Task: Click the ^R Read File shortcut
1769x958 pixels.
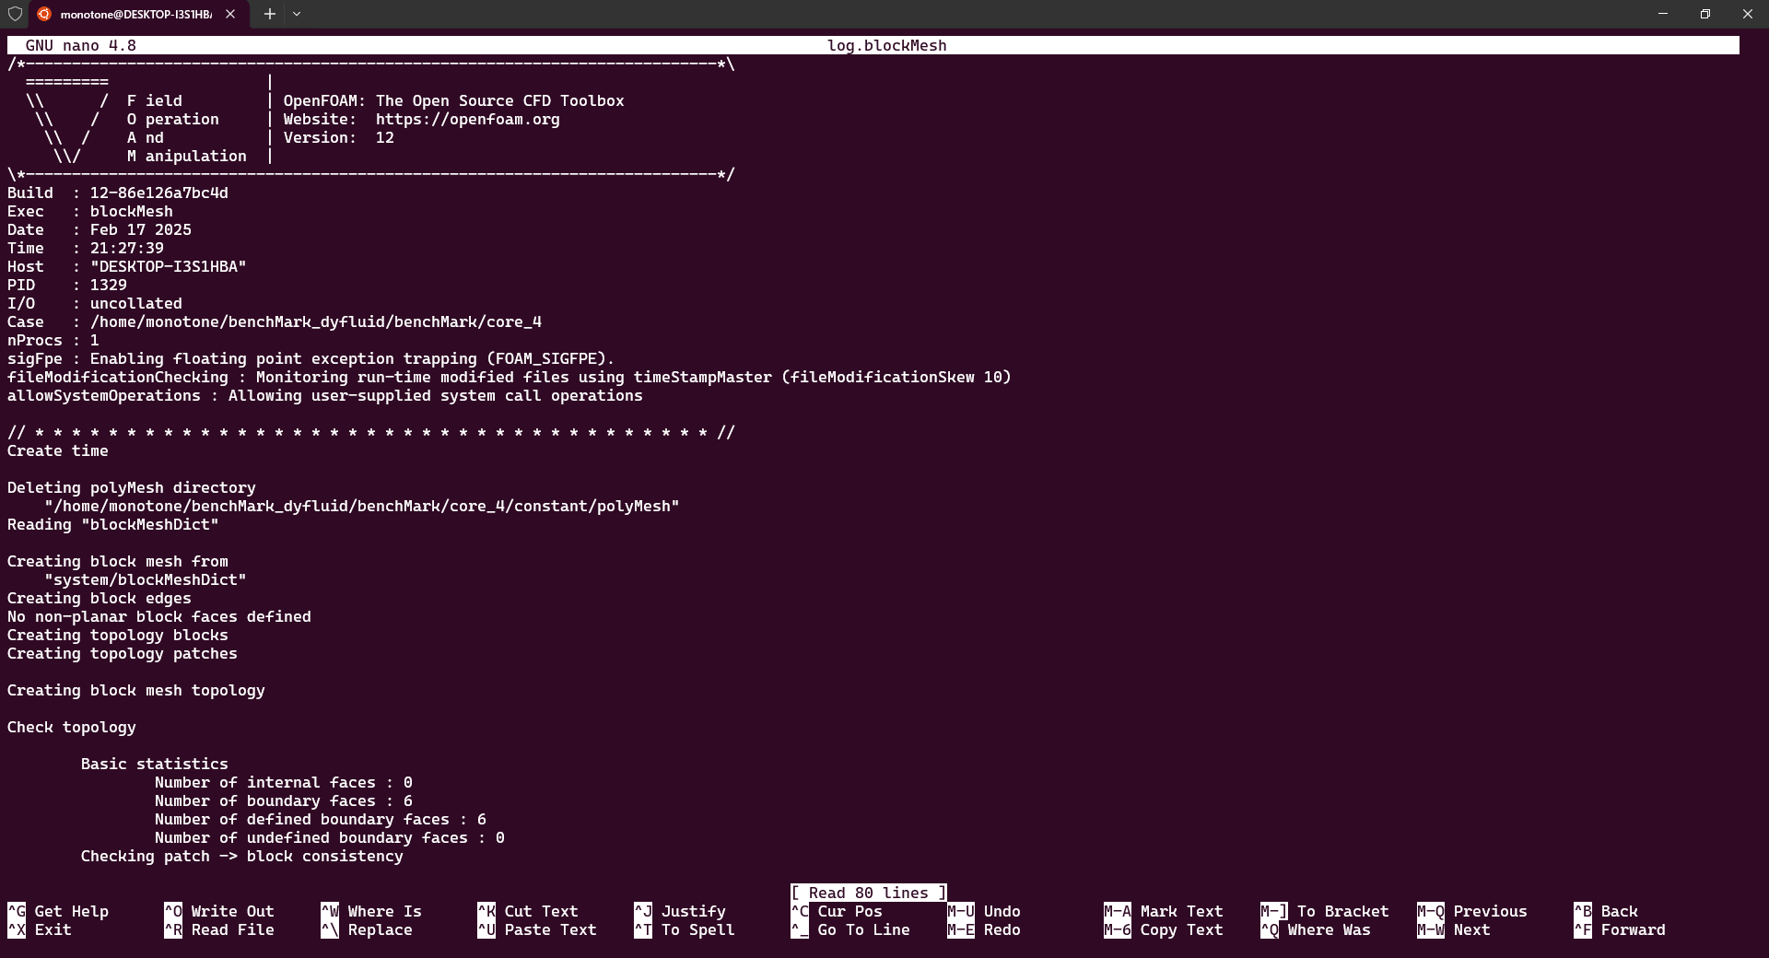Action: (x=219, y=929)
